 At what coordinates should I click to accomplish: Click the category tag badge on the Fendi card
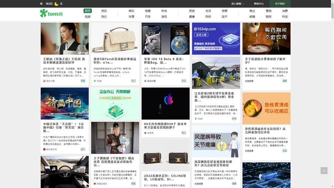pyautogui.click(x=133, y=81)
